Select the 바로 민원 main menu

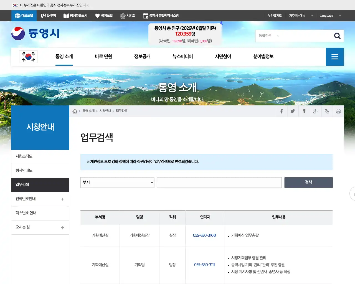click(x=103, y=57)
